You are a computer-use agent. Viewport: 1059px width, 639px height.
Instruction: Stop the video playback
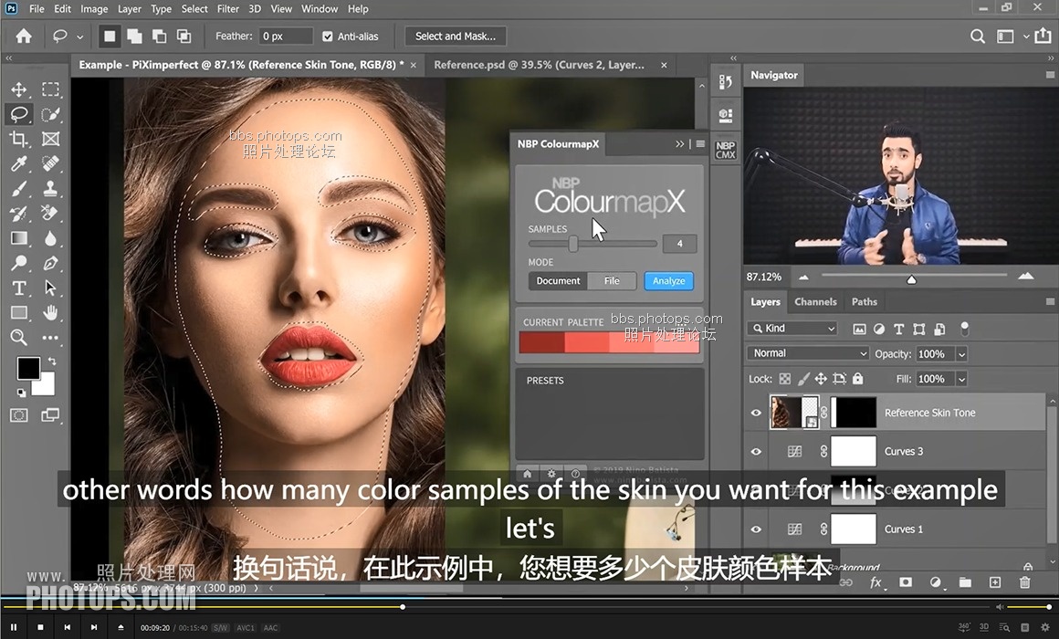tap(40, 627)
